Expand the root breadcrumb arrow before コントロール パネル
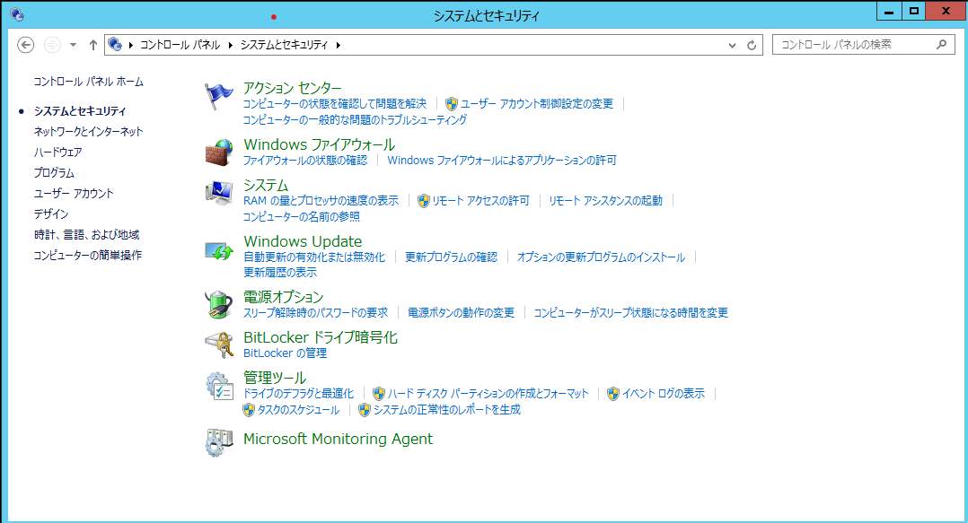The height and width of the screenshot is (523, 968). click(131, 45)
